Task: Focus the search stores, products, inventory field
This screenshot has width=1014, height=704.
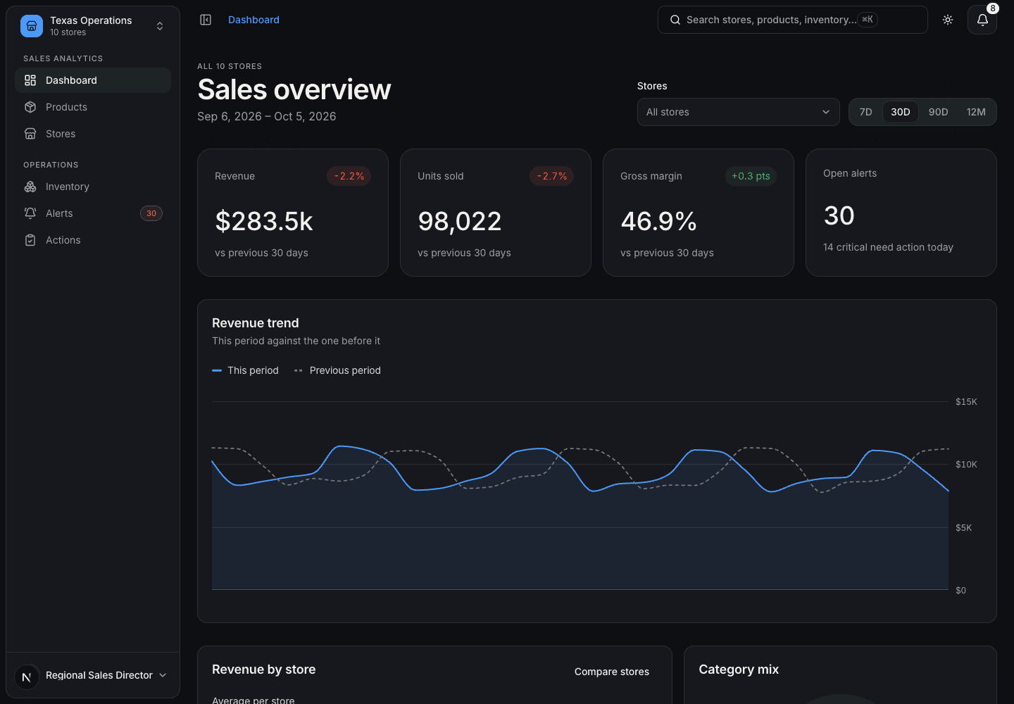Action: 792,20
